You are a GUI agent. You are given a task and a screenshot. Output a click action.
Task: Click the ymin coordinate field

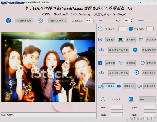150,107
